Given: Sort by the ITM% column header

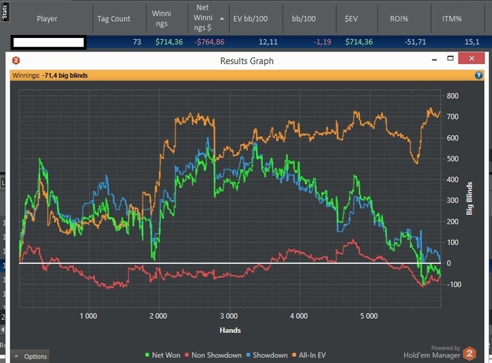Looking at the screenshot, I should pos(452,18).
